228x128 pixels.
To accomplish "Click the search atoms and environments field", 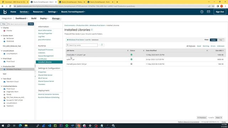I will point(17,24).
